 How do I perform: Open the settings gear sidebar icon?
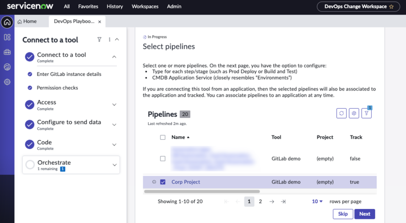(7, 82)
